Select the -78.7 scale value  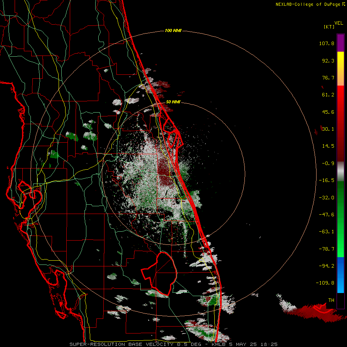[327, 249]
